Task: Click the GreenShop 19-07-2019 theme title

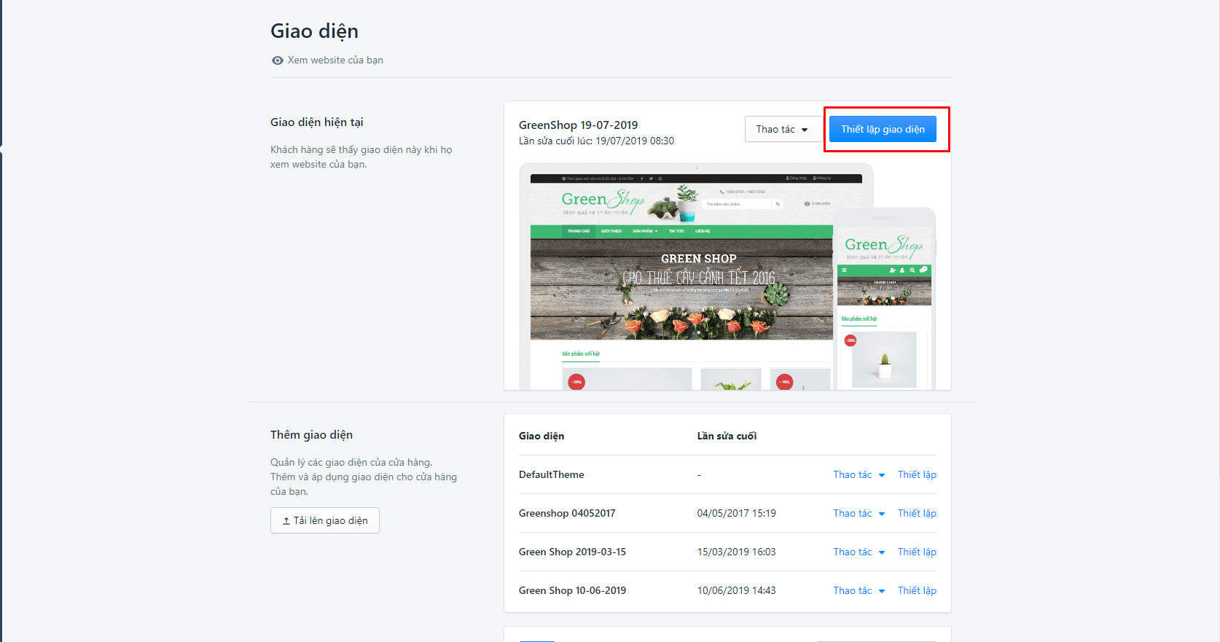Action: pyautogui.click(x=578, y=125)
